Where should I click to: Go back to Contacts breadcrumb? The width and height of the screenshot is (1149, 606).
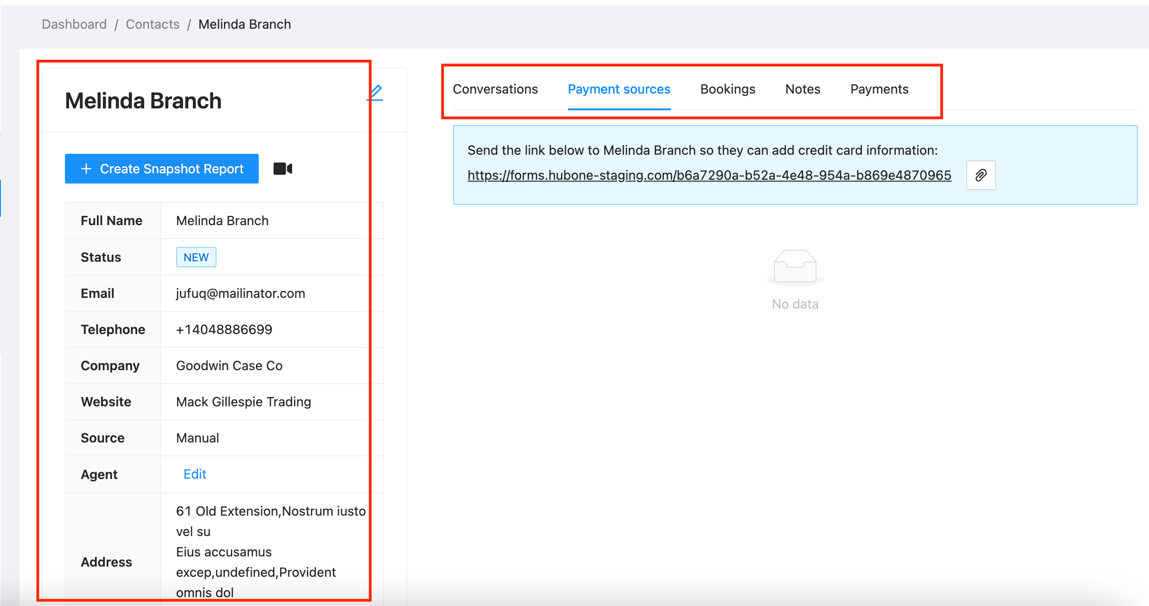click(x=153, y=24)
